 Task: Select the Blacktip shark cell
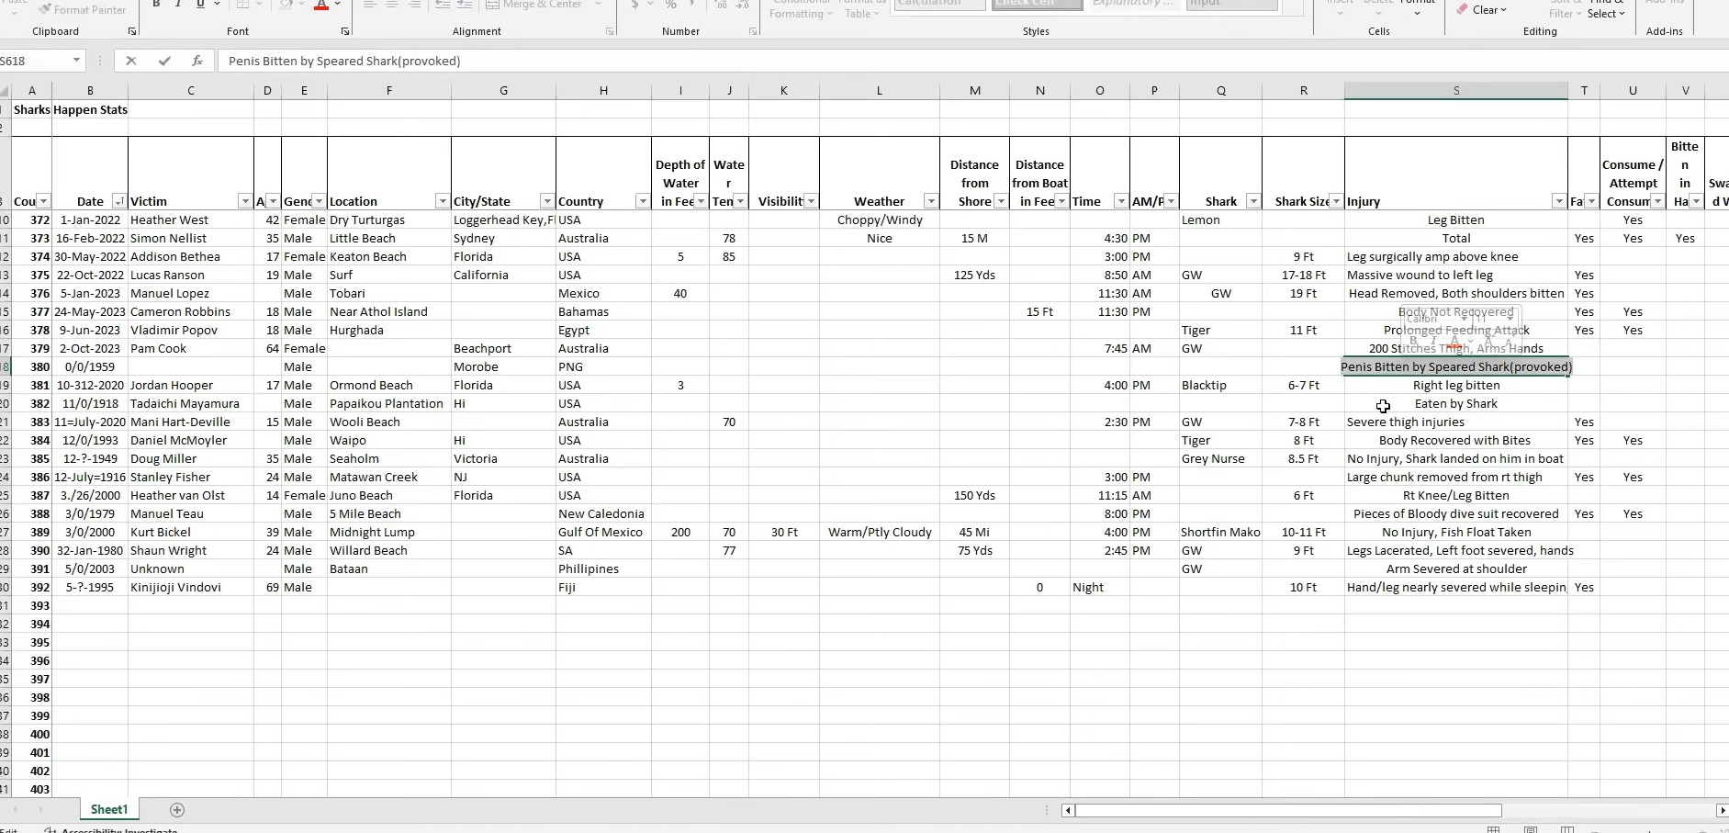point(1220,385)
